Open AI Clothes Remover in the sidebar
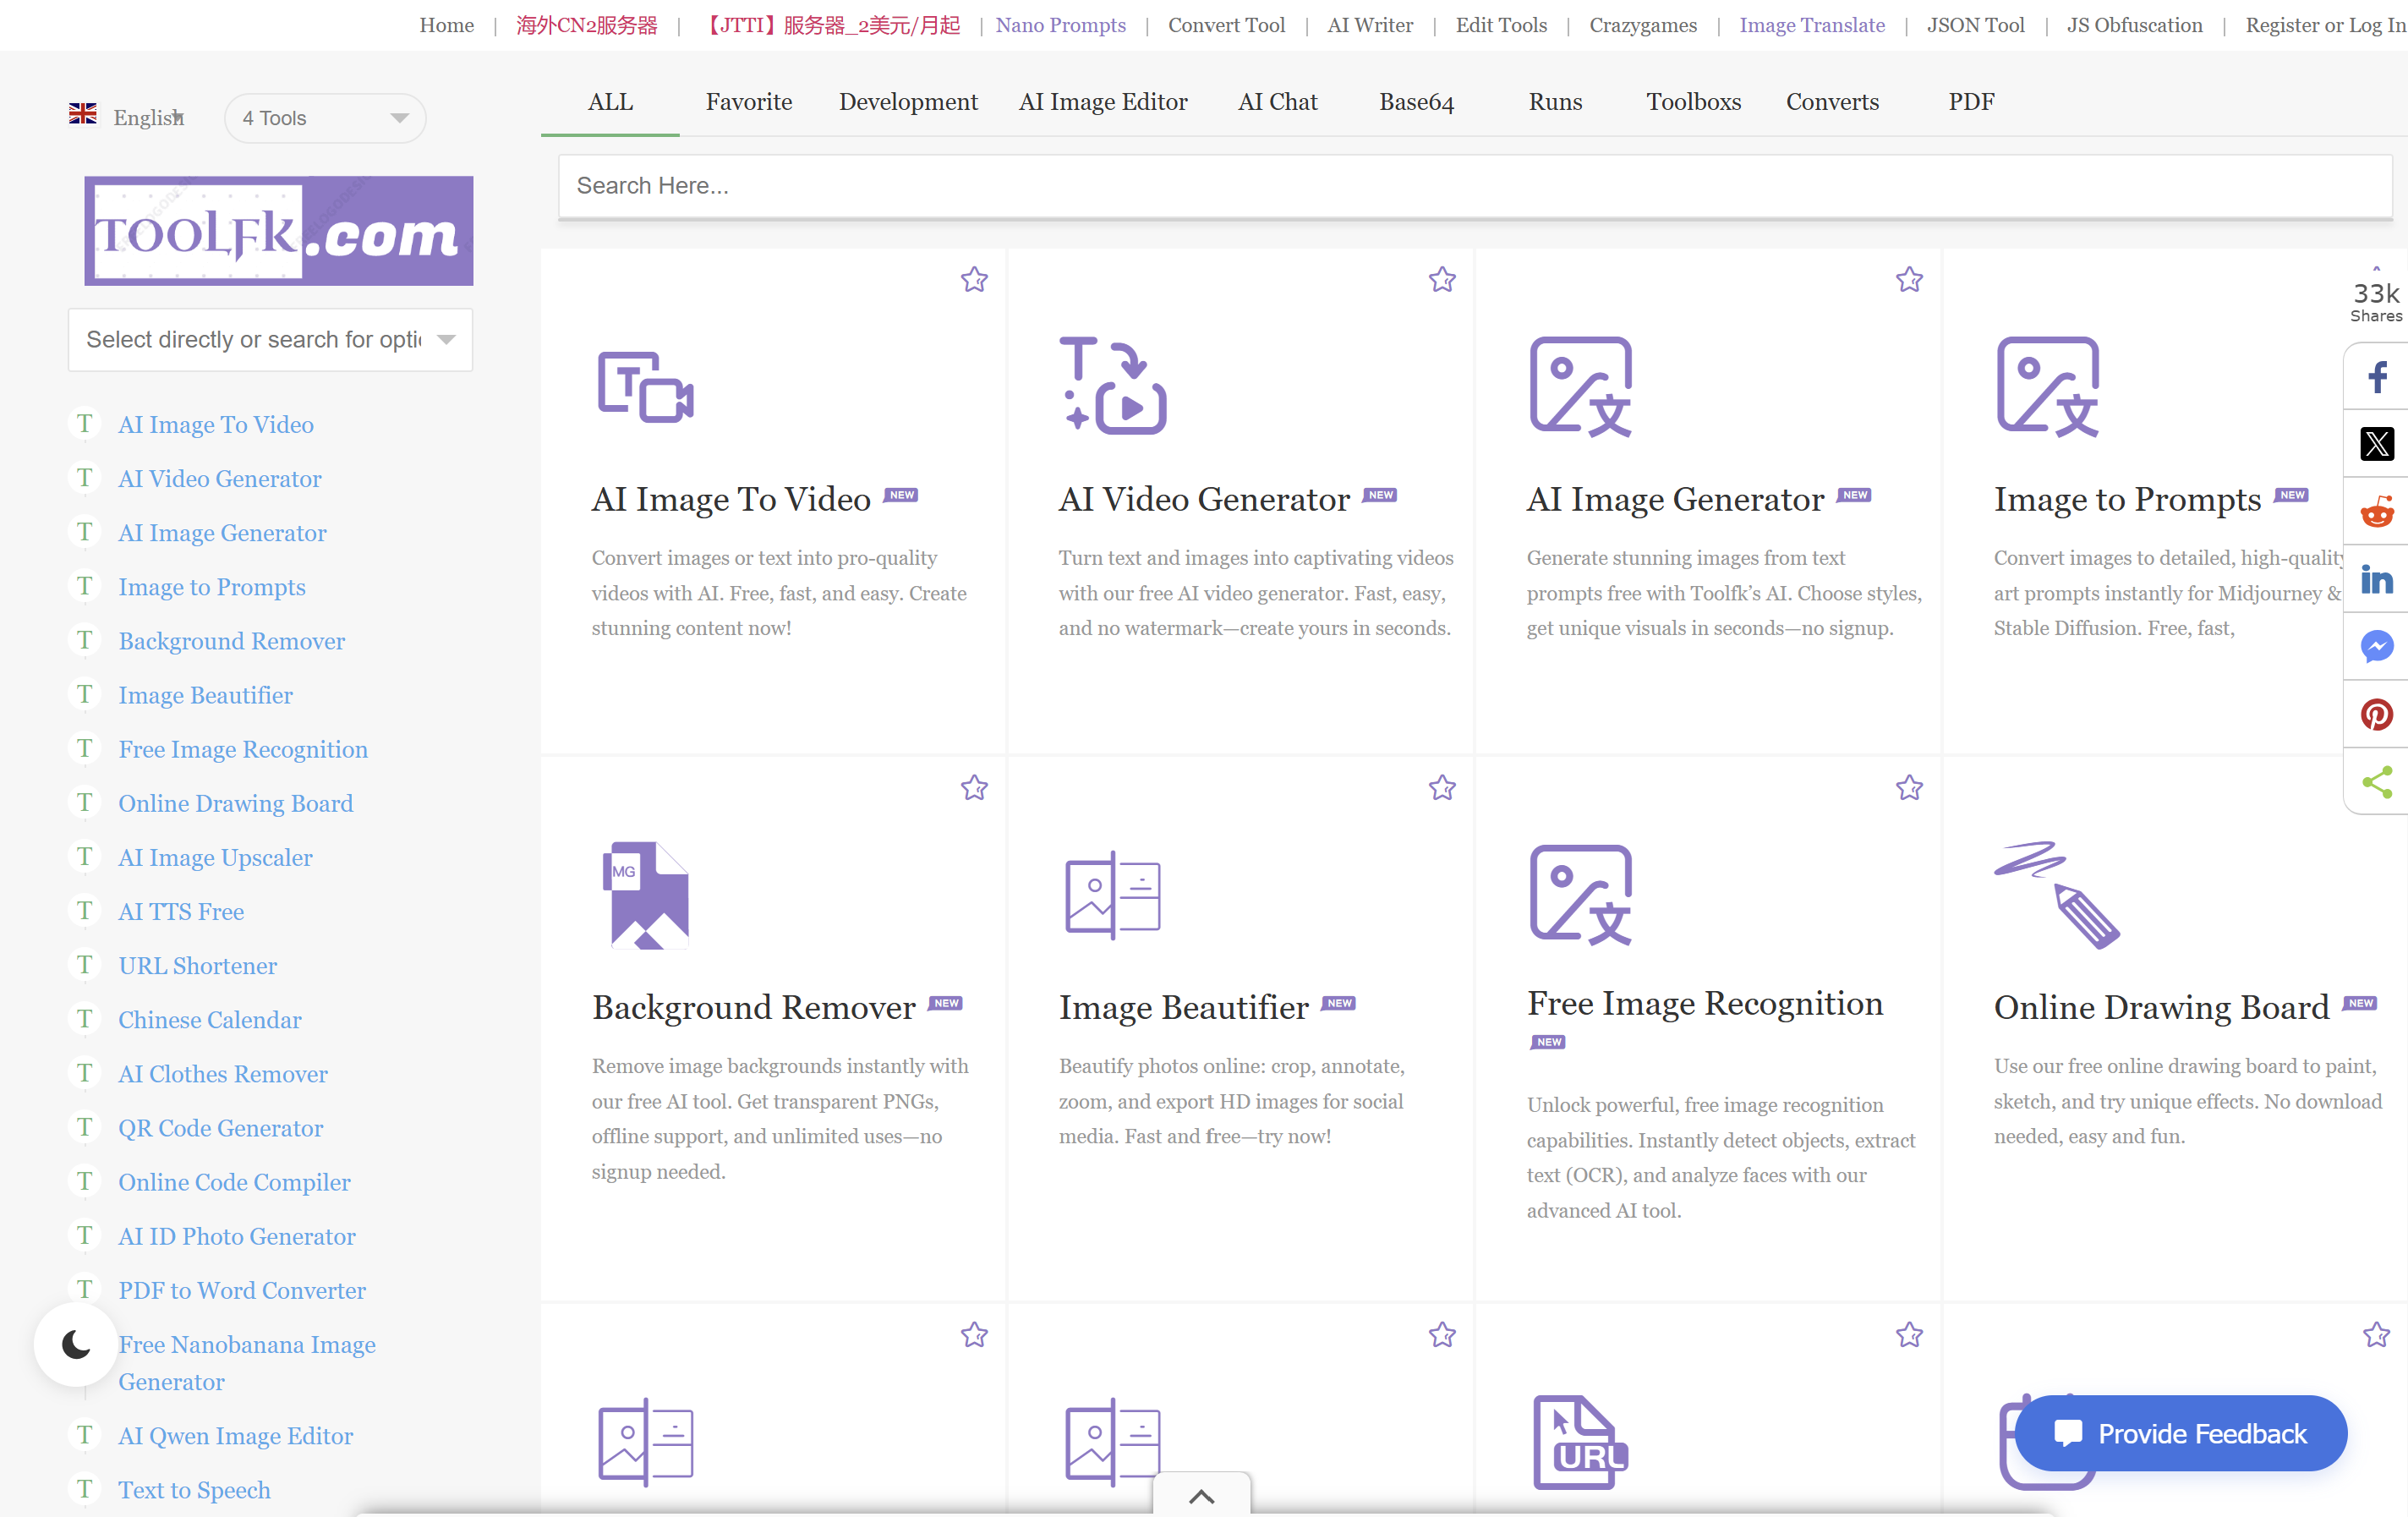This screenshot has height=1517, width=2408. (222, 1074)
